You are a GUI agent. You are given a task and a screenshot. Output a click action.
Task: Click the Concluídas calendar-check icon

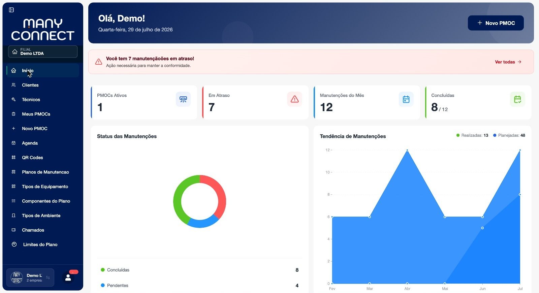518,99
